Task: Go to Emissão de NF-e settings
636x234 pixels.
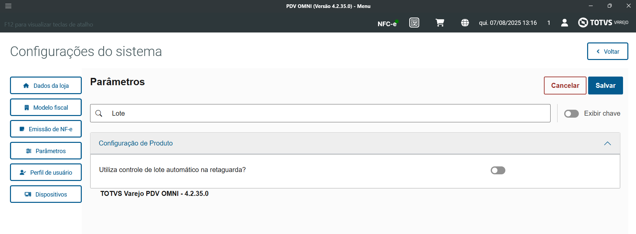Action: coord(46,129)
